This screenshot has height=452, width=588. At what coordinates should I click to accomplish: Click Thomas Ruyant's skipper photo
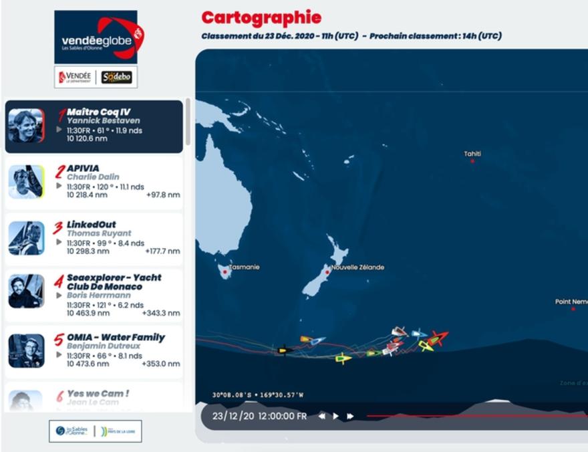coord(26,238)
